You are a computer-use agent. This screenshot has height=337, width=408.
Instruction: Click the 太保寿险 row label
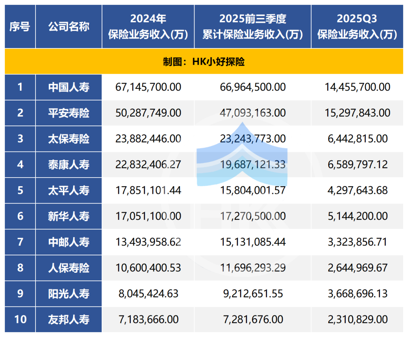pyautogui.click(x=69, y=139)
